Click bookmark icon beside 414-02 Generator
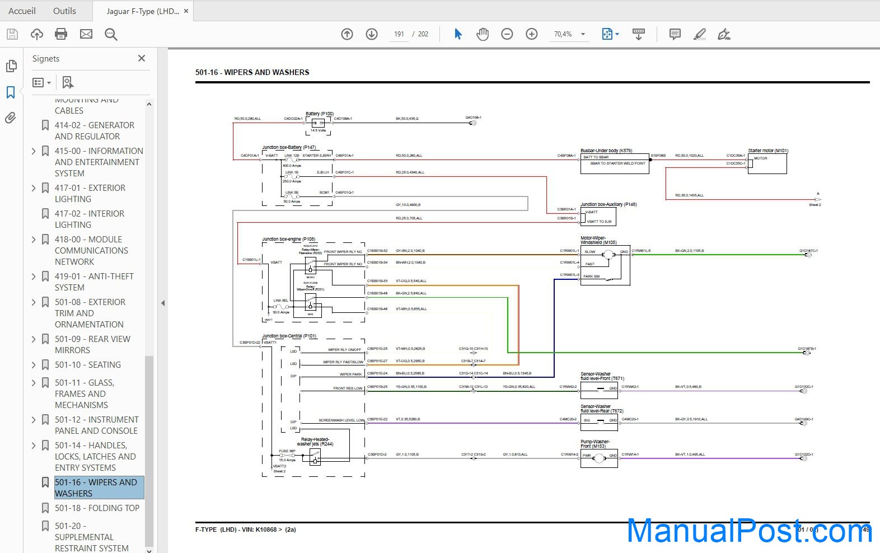Image resolution: width=880 pixels, height=553 pixels. tap(45, 125)
